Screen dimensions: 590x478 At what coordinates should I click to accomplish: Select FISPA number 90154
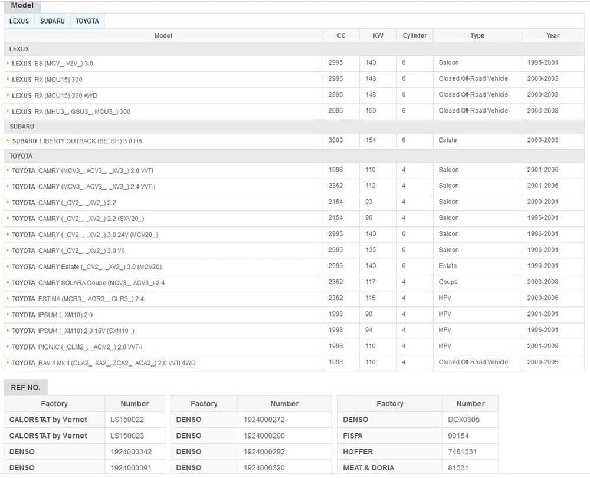click(x=458, y=436)
